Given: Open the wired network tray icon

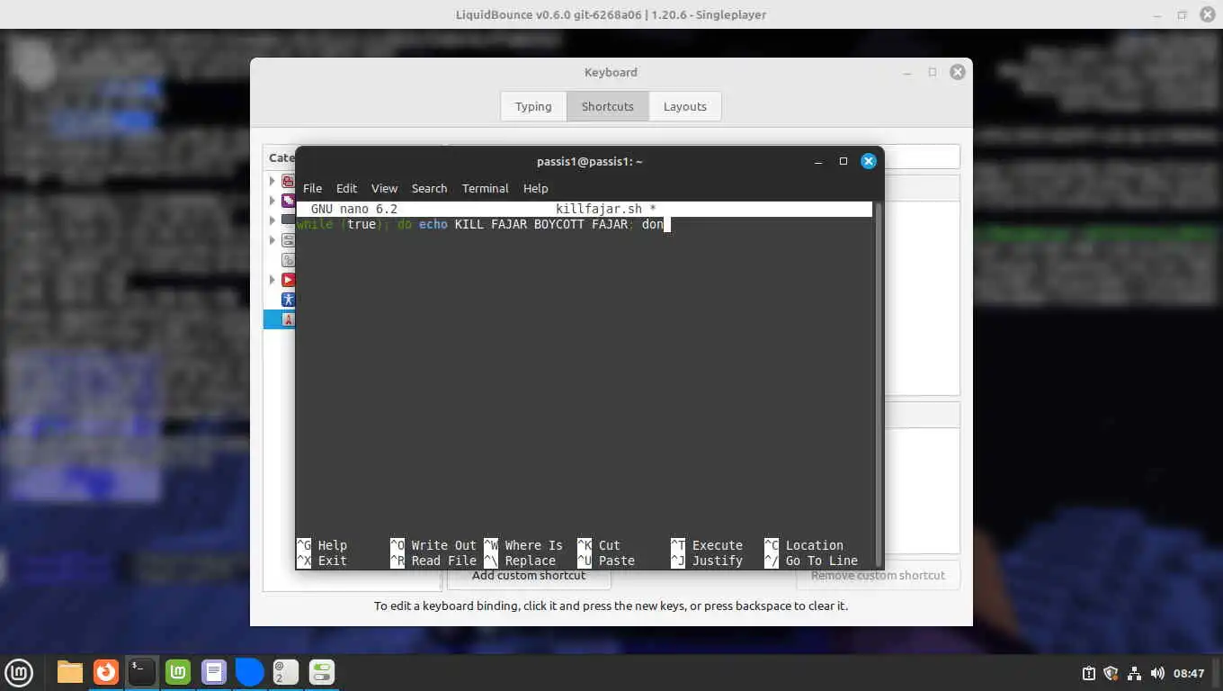Looking at the screenshot, I should [x=1134, y=673].
